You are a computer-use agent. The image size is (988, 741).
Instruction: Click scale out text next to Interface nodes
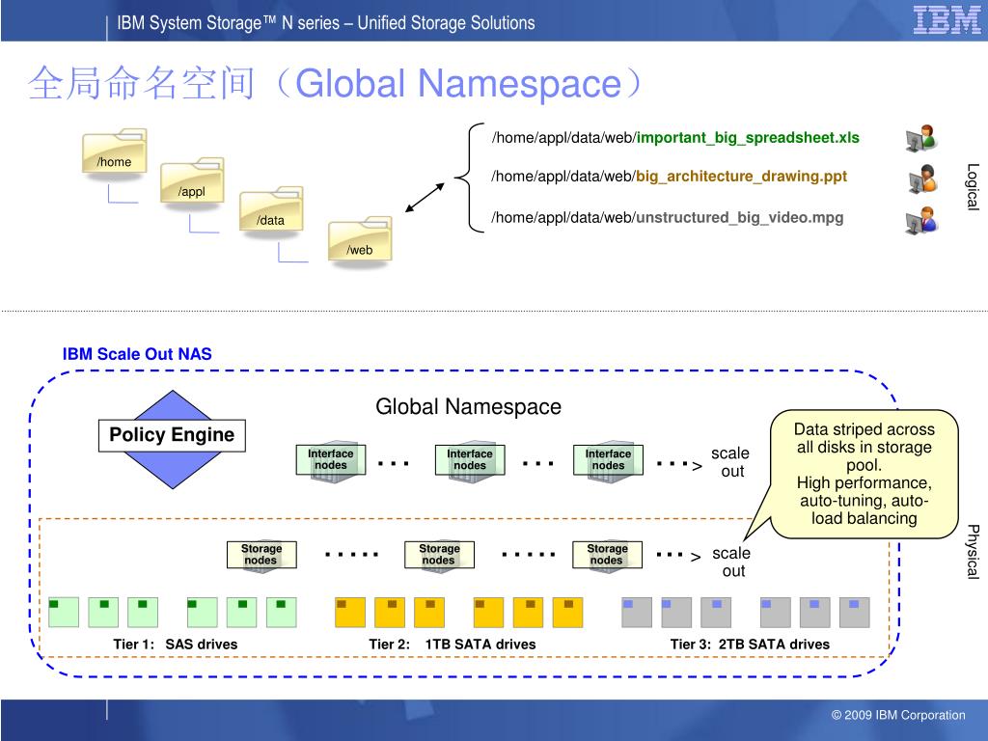click(x=730, y=462)
